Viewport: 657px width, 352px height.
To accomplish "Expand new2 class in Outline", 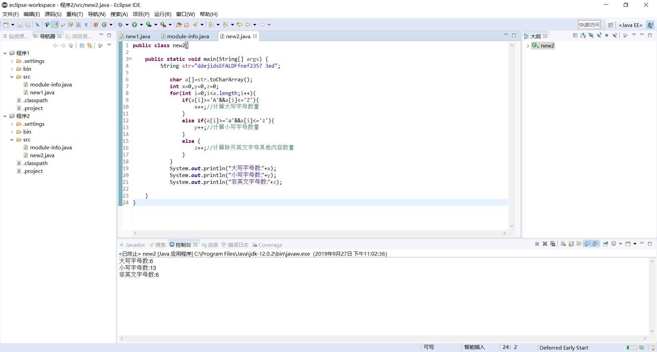I will pyautogui.click(x=528, y=46).
